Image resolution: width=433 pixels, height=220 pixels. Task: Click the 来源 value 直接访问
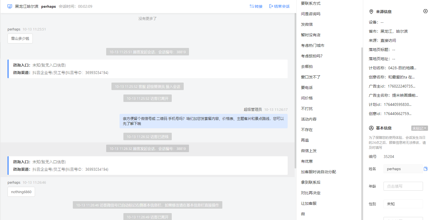pyautogui.click(x=388, y=40)
